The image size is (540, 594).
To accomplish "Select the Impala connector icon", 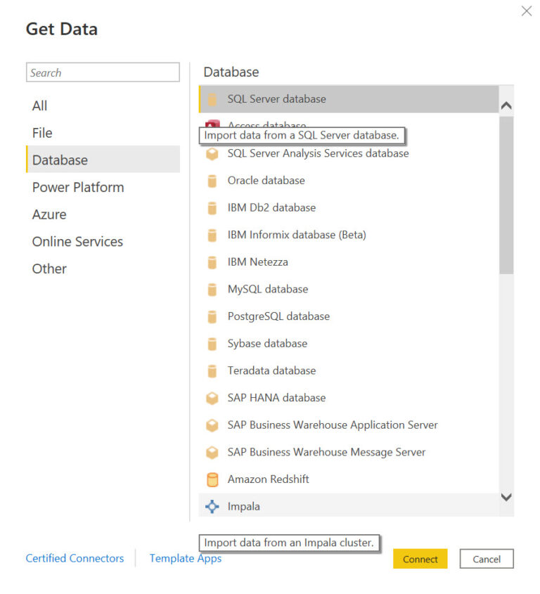I will (212, 506).
